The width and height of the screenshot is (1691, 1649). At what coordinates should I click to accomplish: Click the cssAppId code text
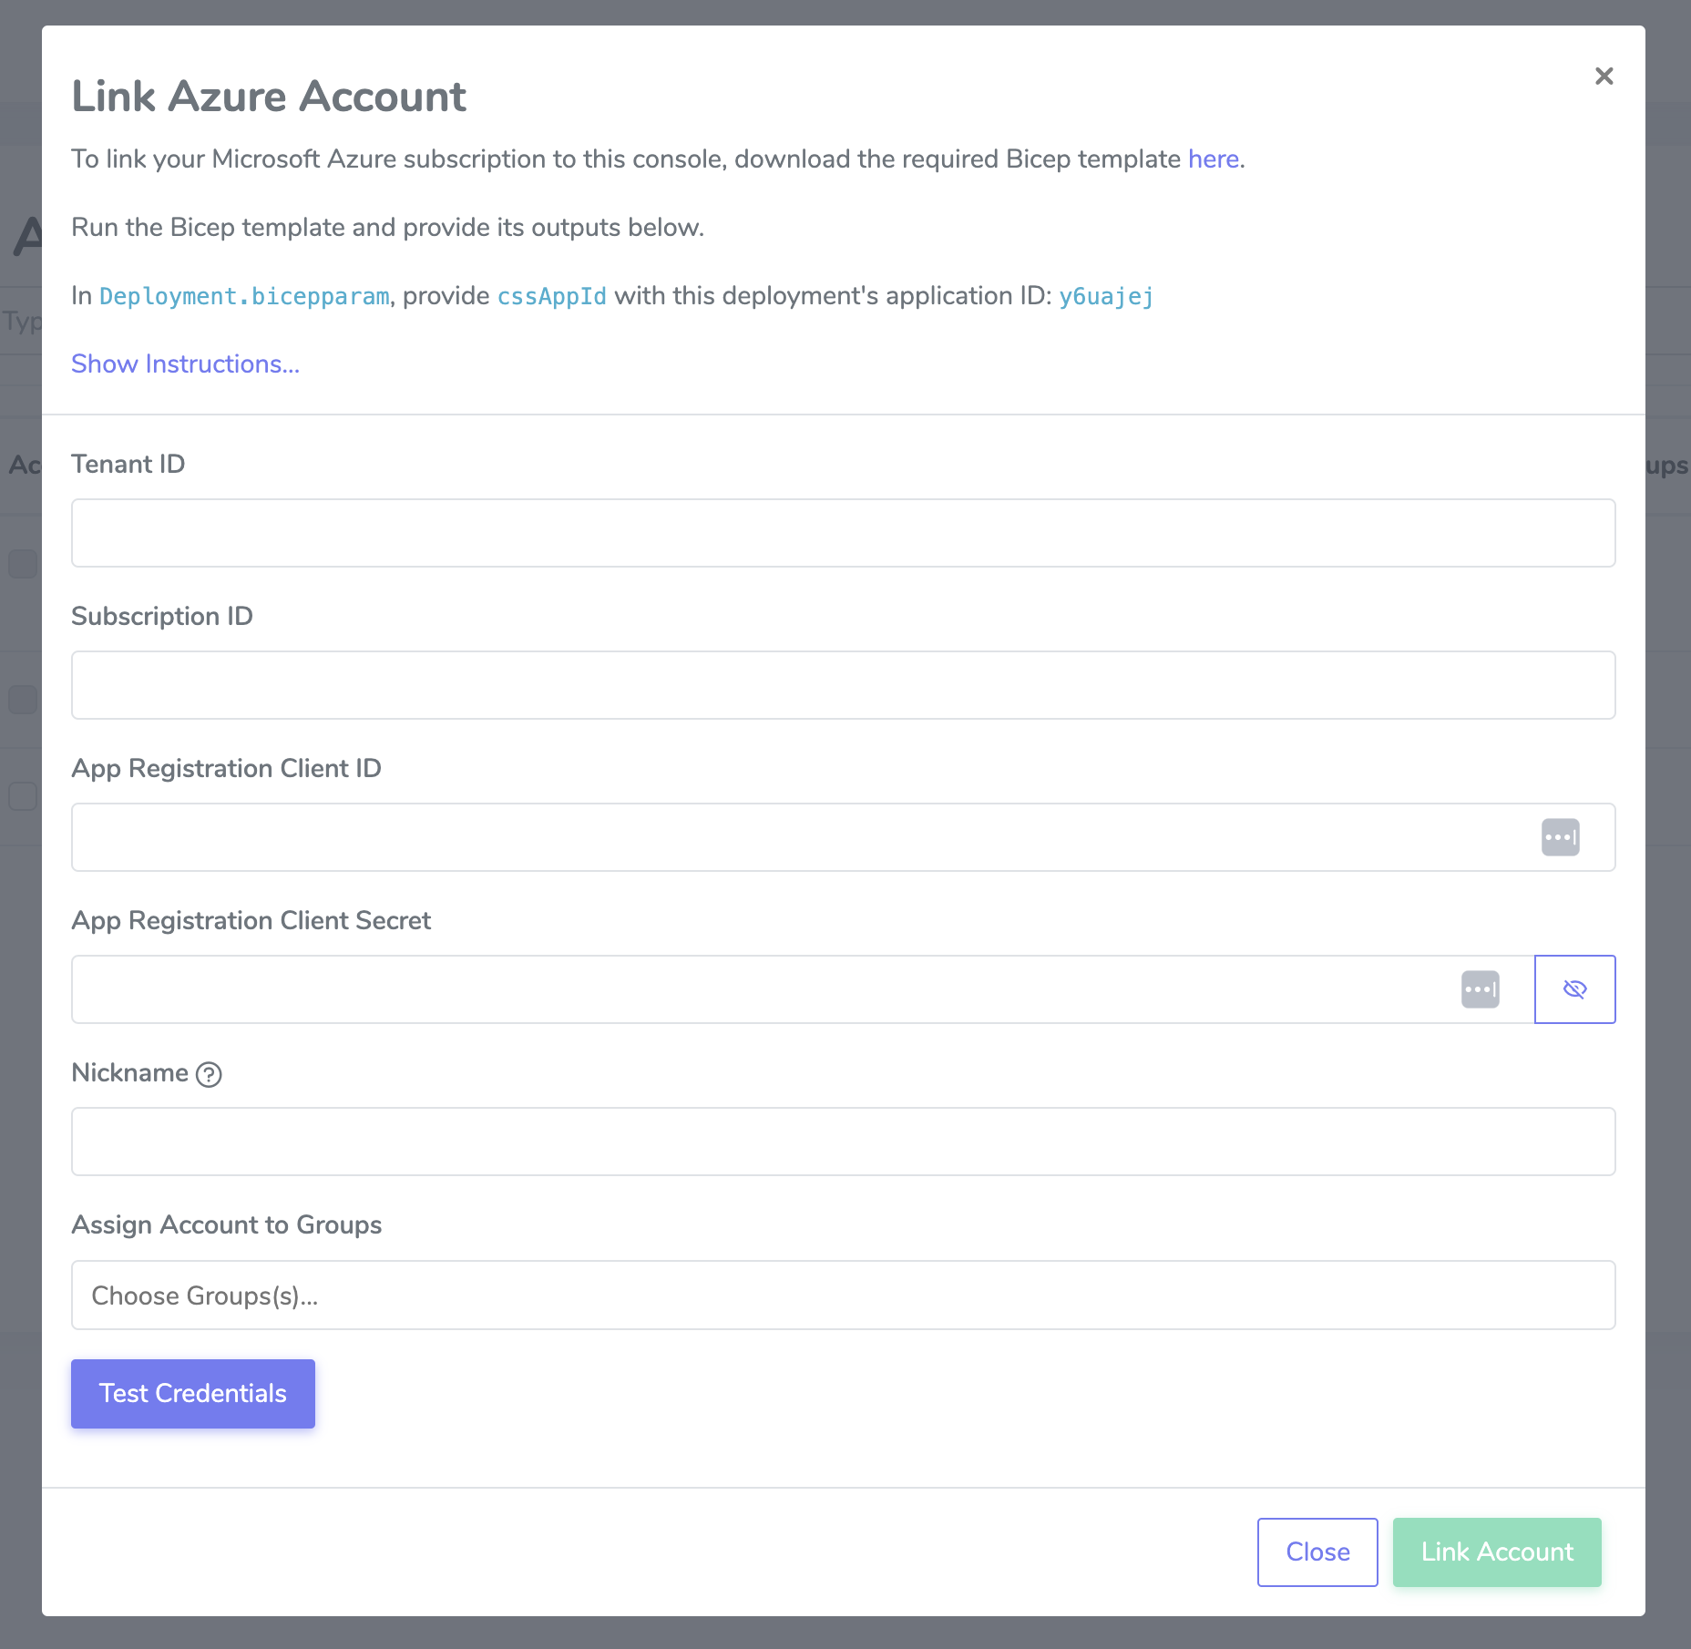[551, 297]
